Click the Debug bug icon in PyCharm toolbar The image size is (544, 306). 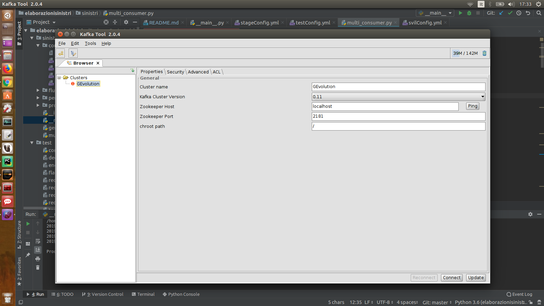click(469, 13)
